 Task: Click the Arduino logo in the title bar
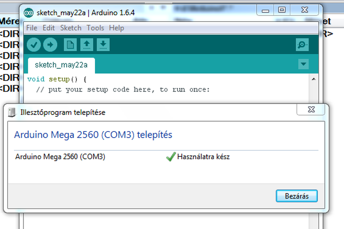(28, 13)
